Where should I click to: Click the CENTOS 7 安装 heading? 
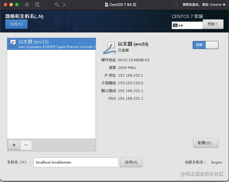(x=187, y=16)
